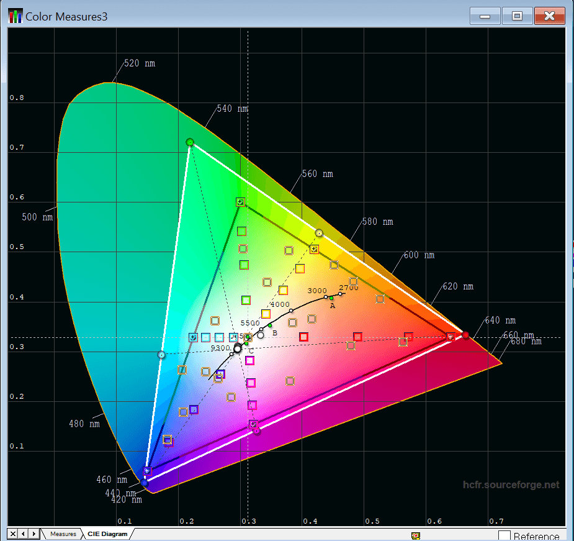Screen dimensions: 574x541
Task: Select the yellow secondary point on the white triangle edge
Action: [319, 233]
